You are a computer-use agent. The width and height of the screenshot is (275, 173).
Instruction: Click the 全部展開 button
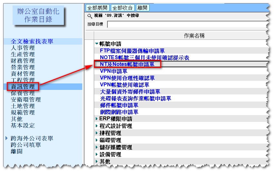97,8
